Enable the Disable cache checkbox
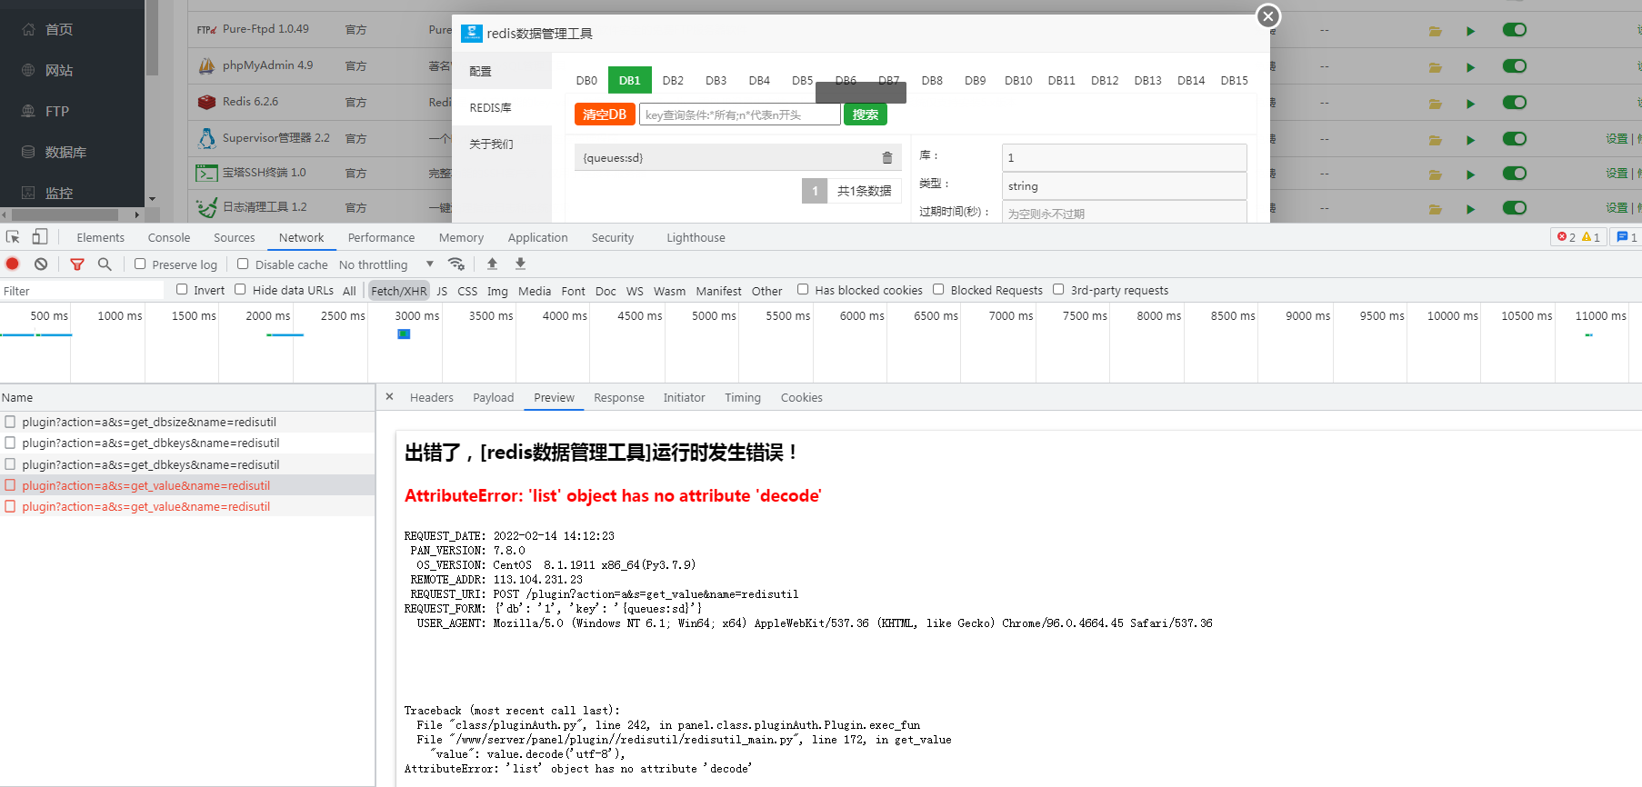1642x787 pixels. (x=243, y=264)
